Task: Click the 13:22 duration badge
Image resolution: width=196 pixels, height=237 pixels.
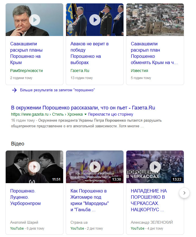Action: coord(177,179)
